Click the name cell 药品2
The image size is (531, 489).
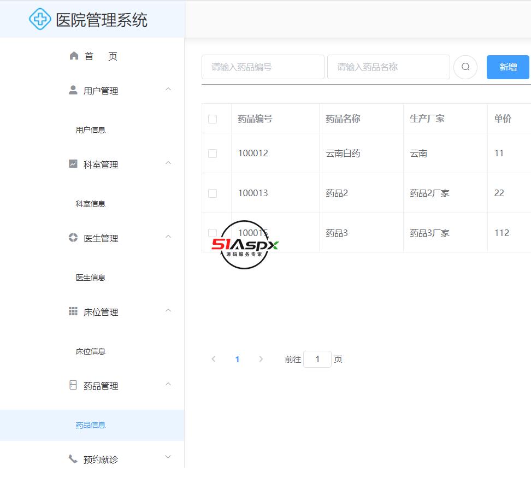click(x=337, y=193)
